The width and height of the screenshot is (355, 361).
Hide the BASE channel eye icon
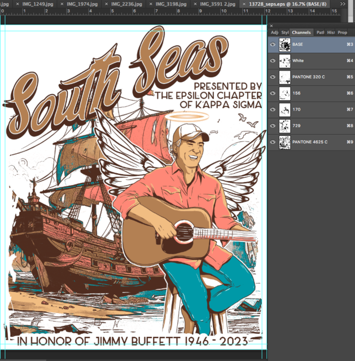click(273, 44)
